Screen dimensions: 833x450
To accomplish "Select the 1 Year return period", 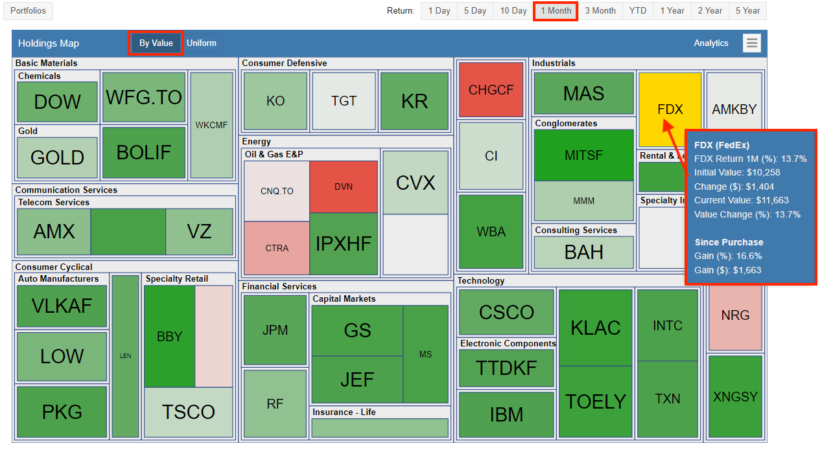I will click(672, 11).
